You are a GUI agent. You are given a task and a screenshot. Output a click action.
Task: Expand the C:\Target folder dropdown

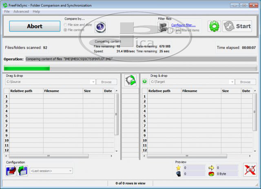pyautogui.click(x=232, y=82)
